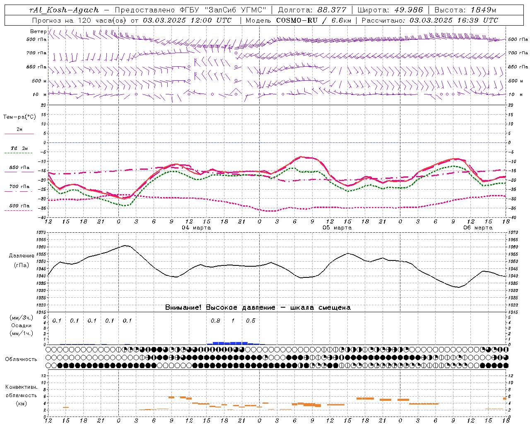
Task: Click the 0.5 precipitation amount
Action: coord(251,321)
